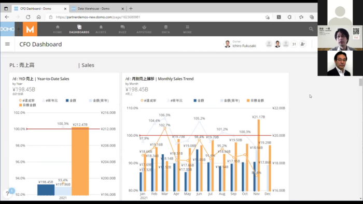The width and height of the screenshot is (363, 204).
Task: Click add person share icon
Action: click(x=302, y=44)
